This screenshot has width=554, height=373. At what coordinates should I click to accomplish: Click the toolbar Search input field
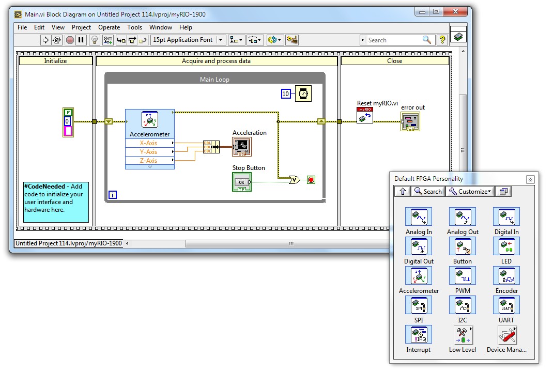394,40
